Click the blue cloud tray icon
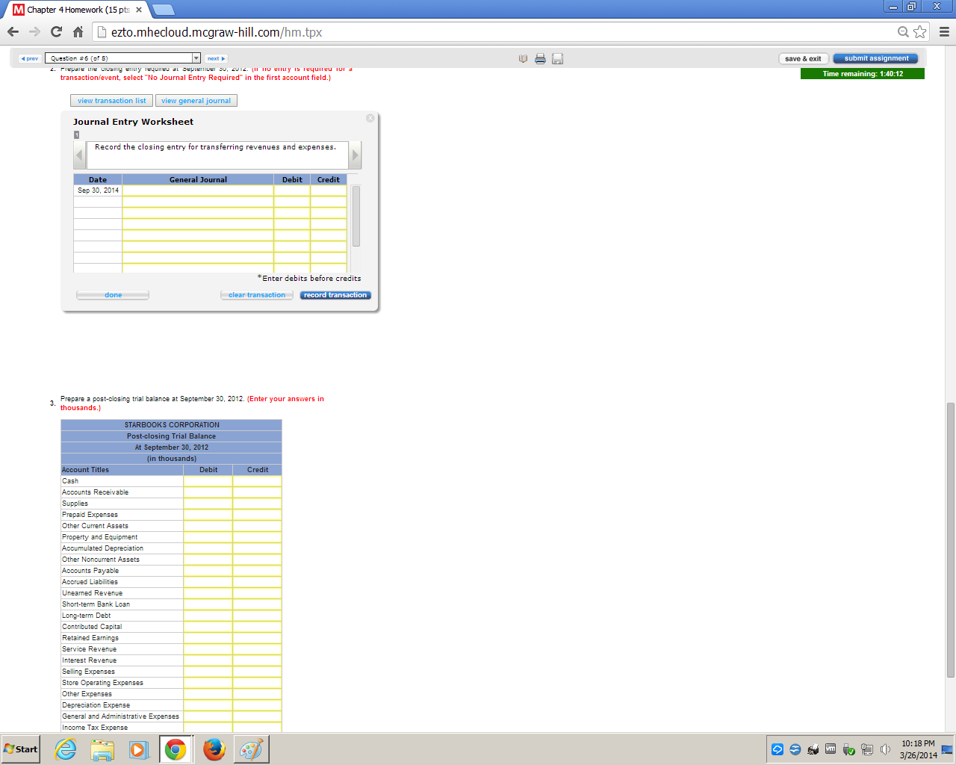Screen dimensions: 956x765 [777, 749]
